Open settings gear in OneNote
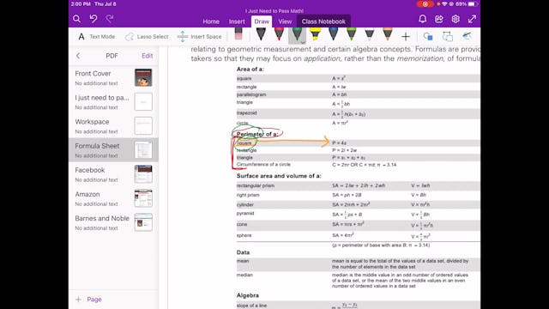Viewport: 549px width, 309px height. coord(455,19)
